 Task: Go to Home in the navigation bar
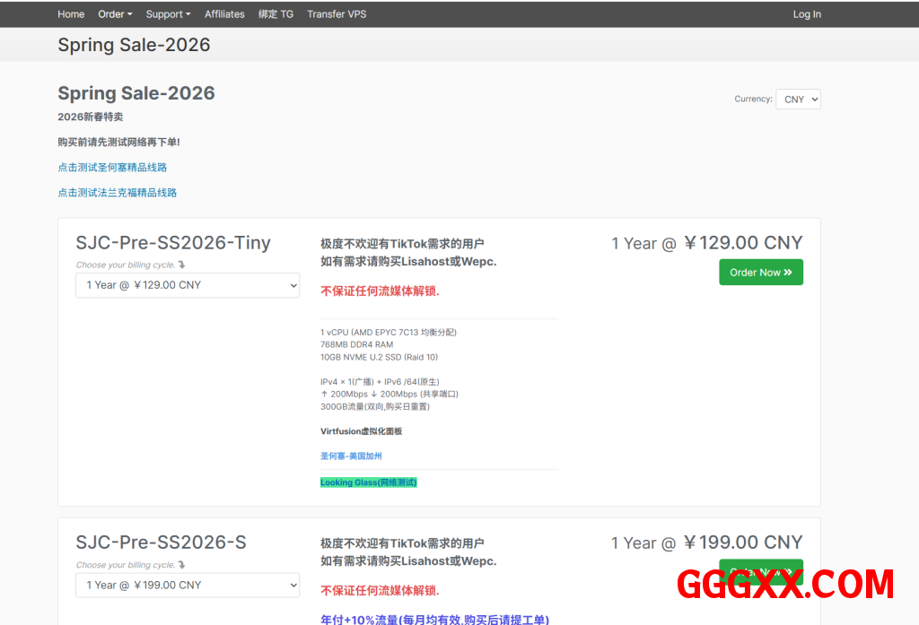coord(71,14)
